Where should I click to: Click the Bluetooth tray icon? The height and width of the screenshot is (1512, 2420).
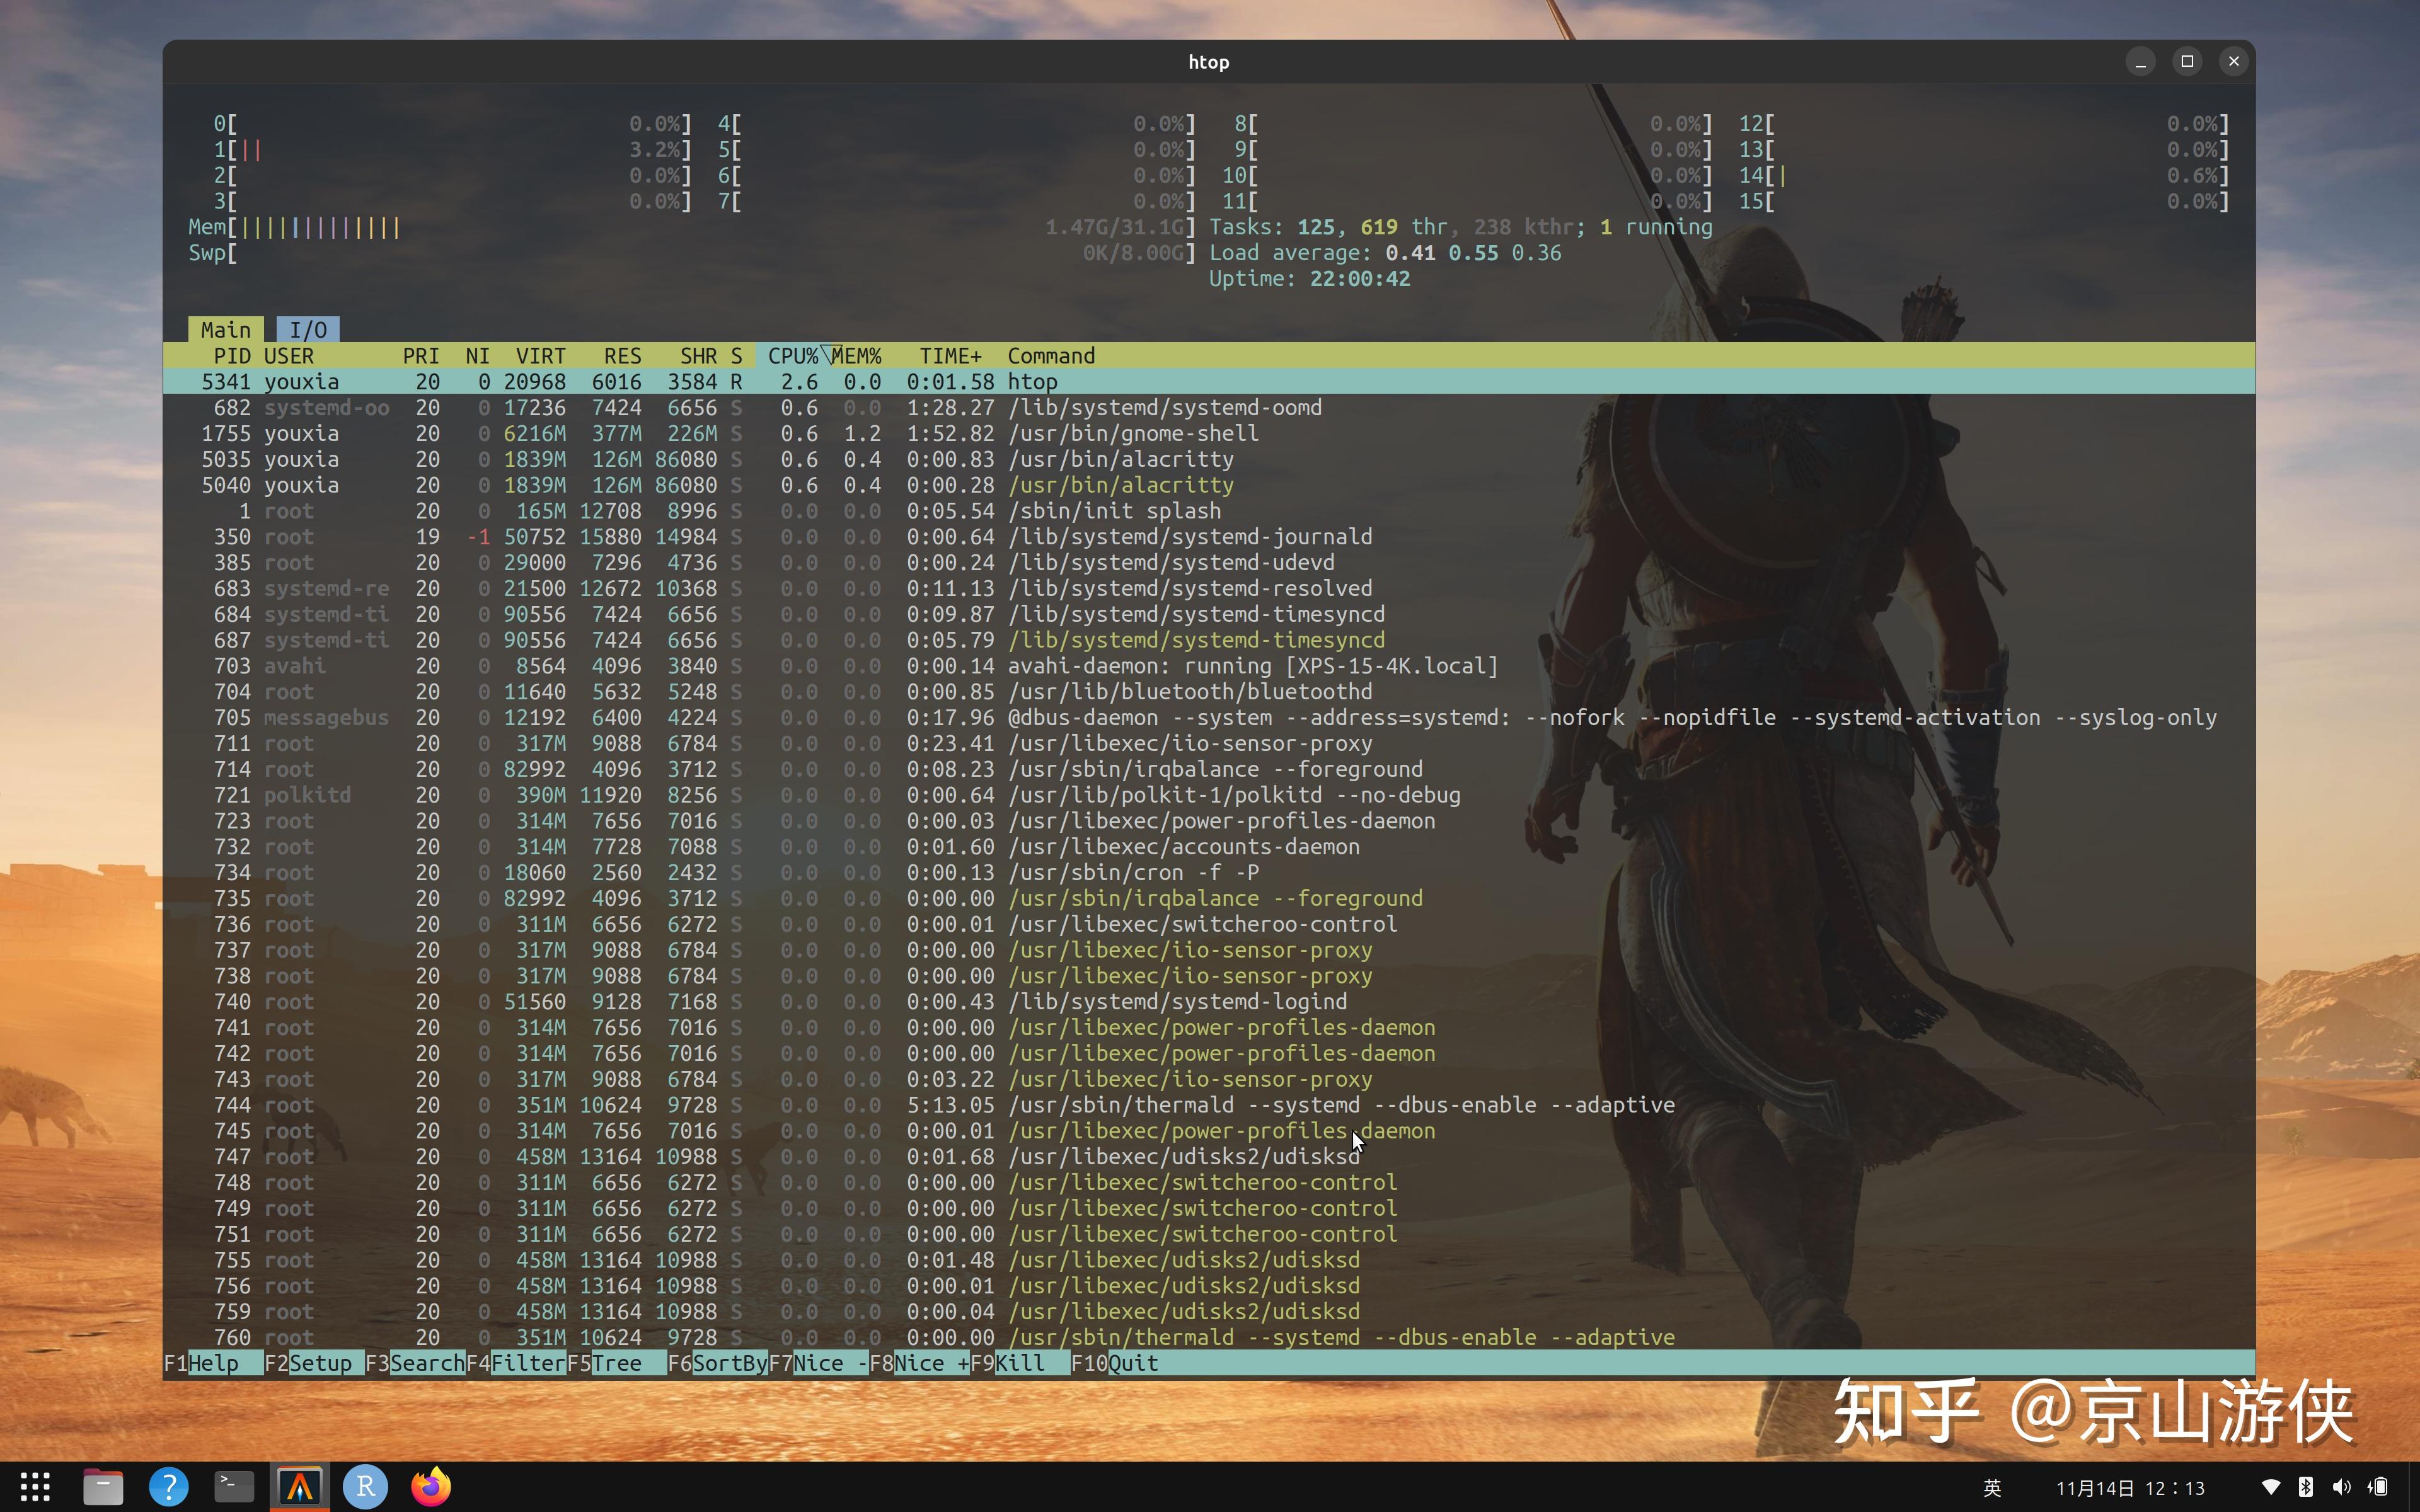pyautogui.click(x=2307, y=1486)
